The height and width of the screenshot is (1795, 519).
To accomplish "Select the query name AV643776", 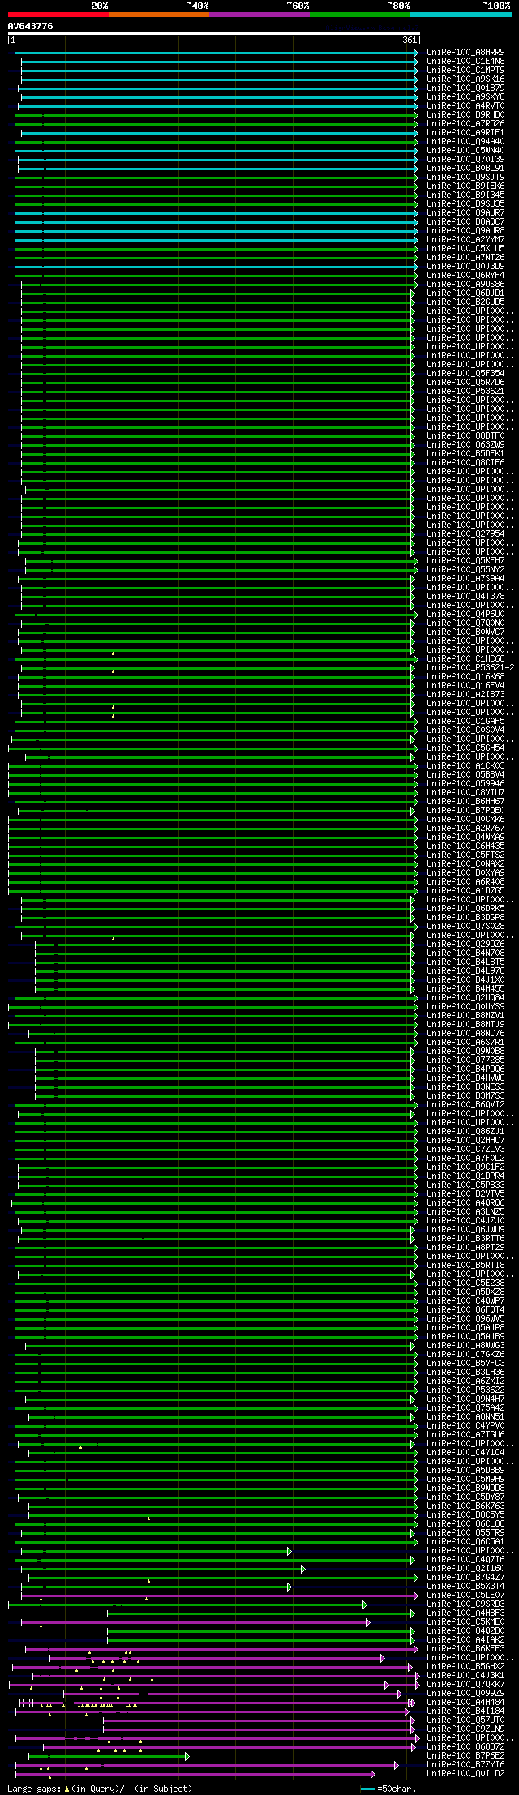I will (x=31, y=26).
